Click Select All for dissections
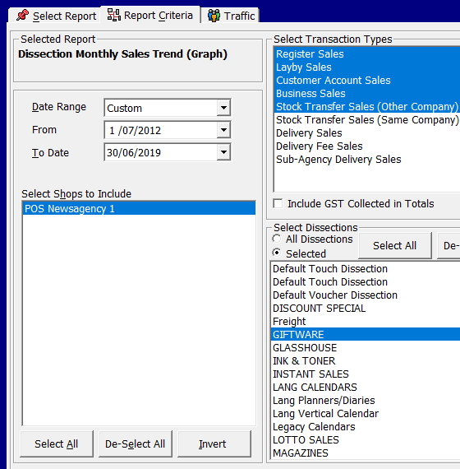460x469 pixels. click(395, 245)
